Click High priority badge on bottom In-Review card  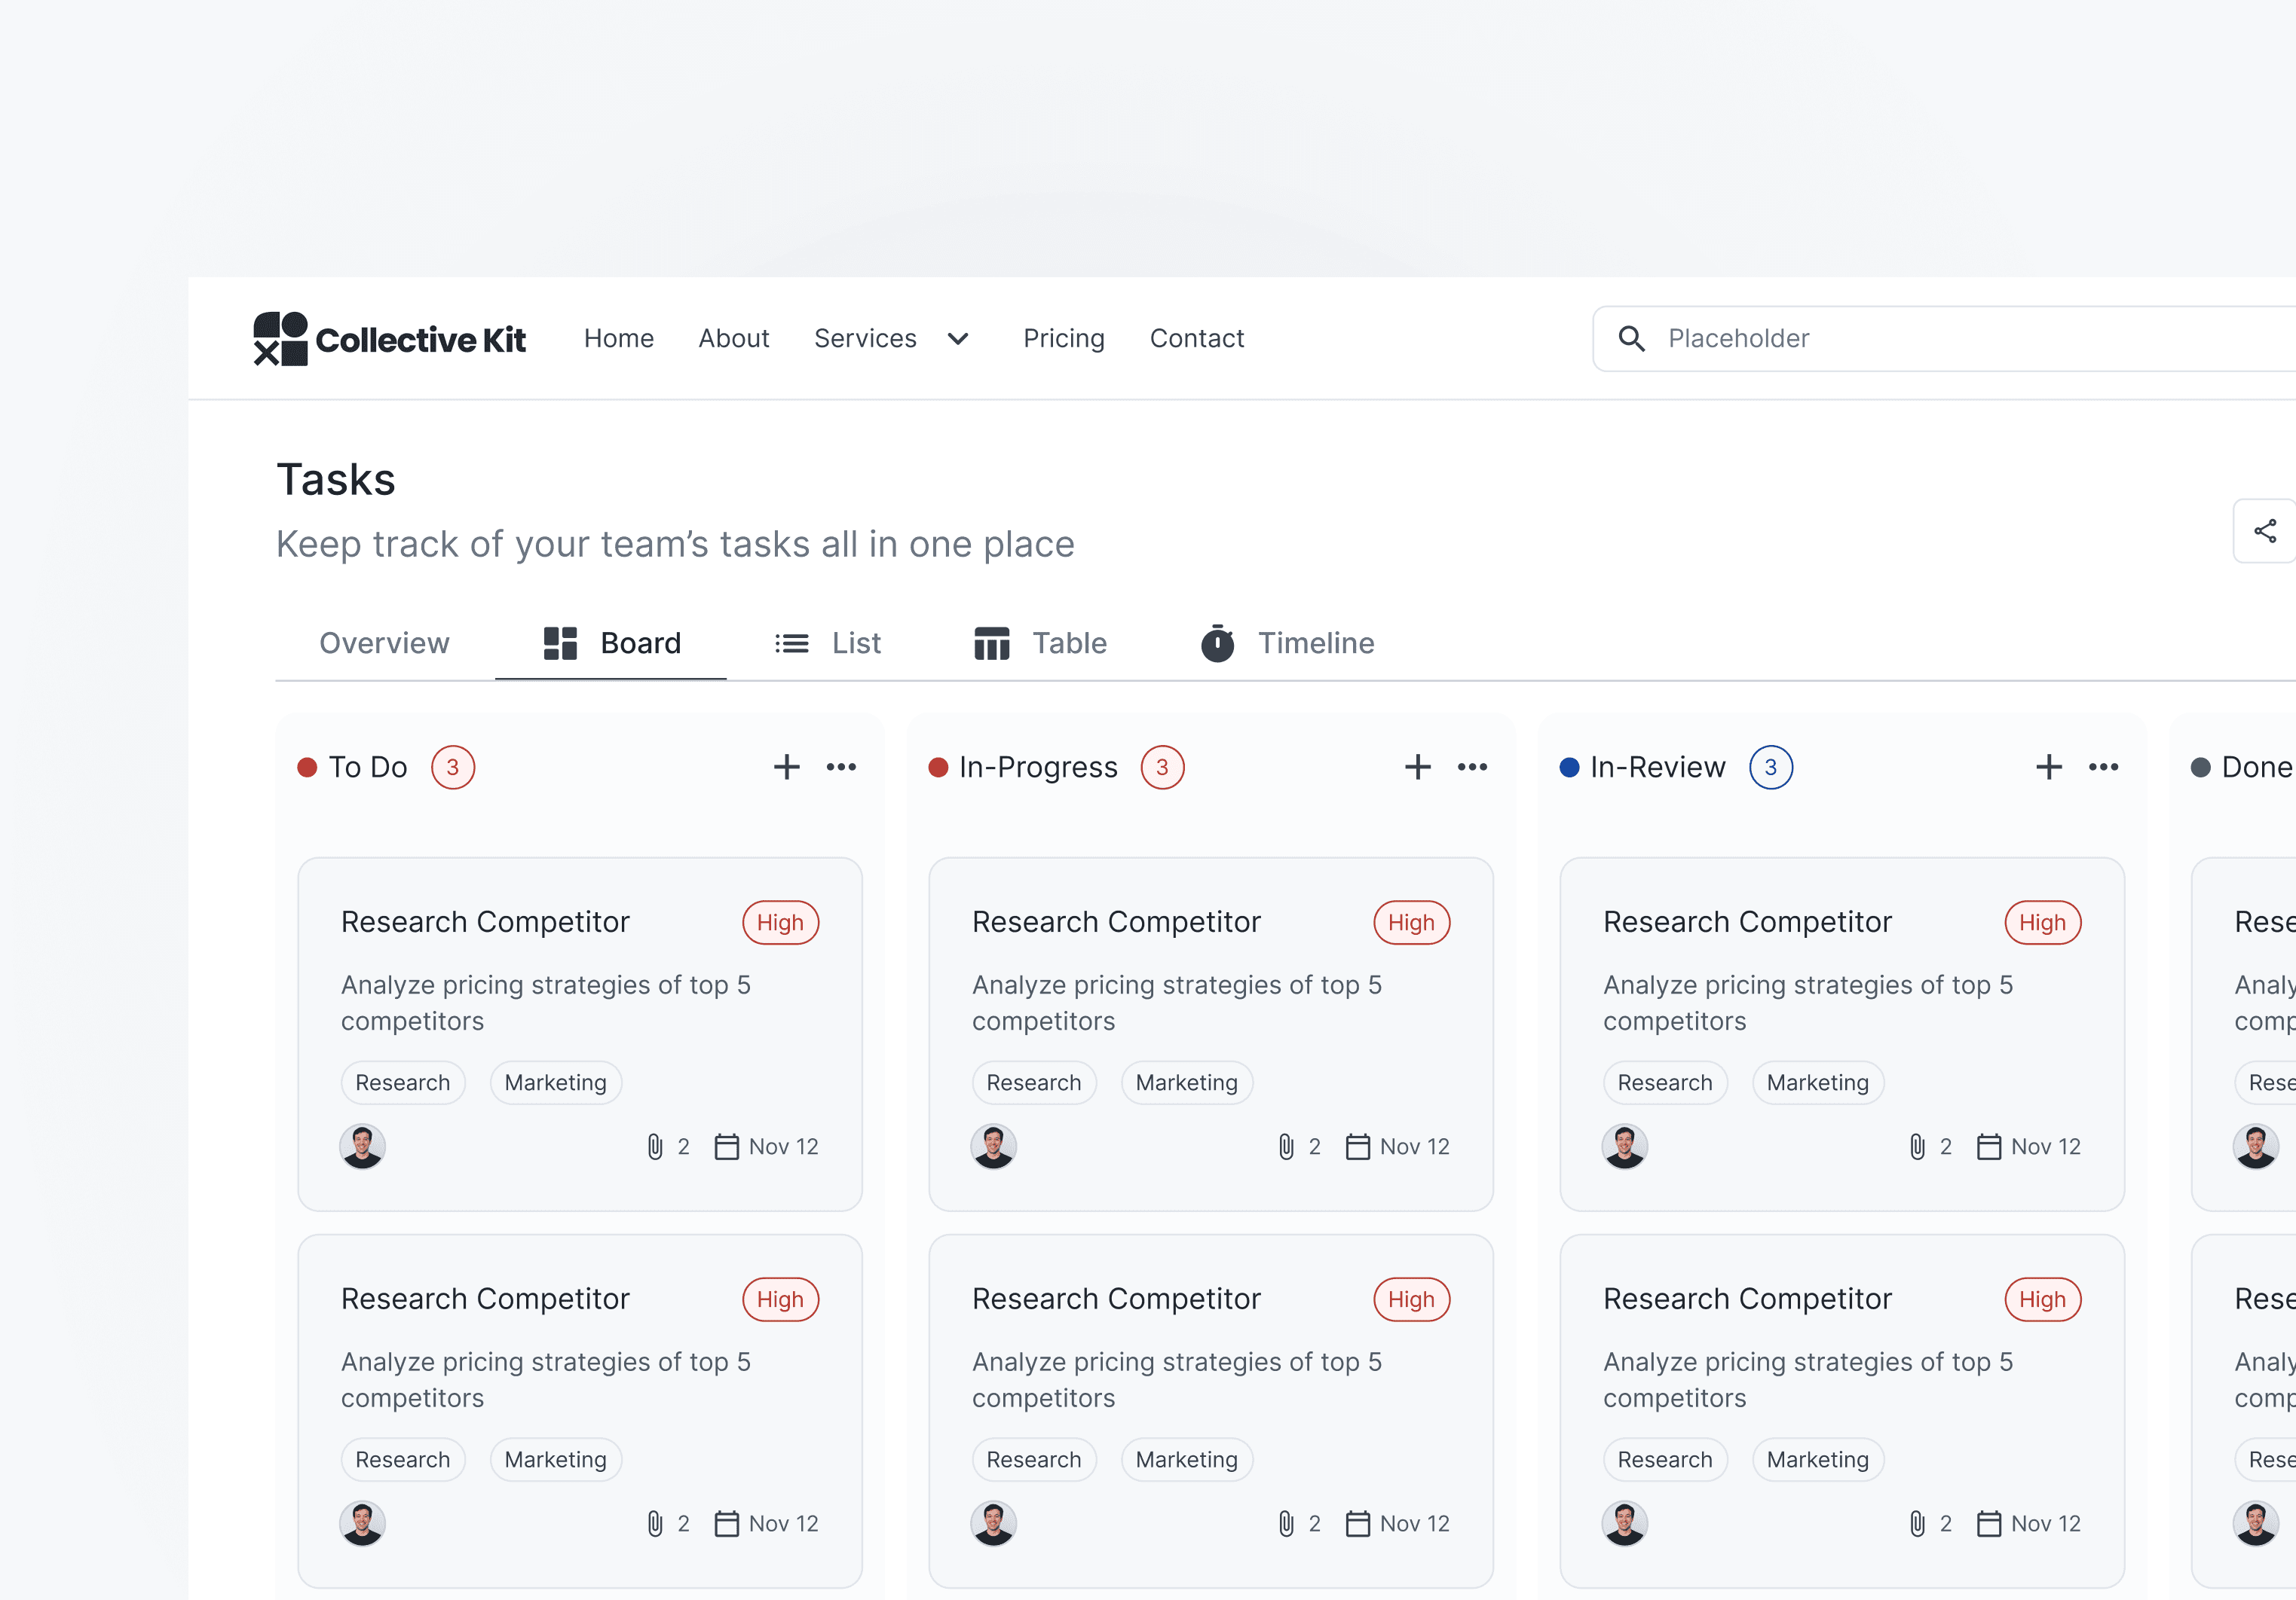(x=2043, y=1299)
